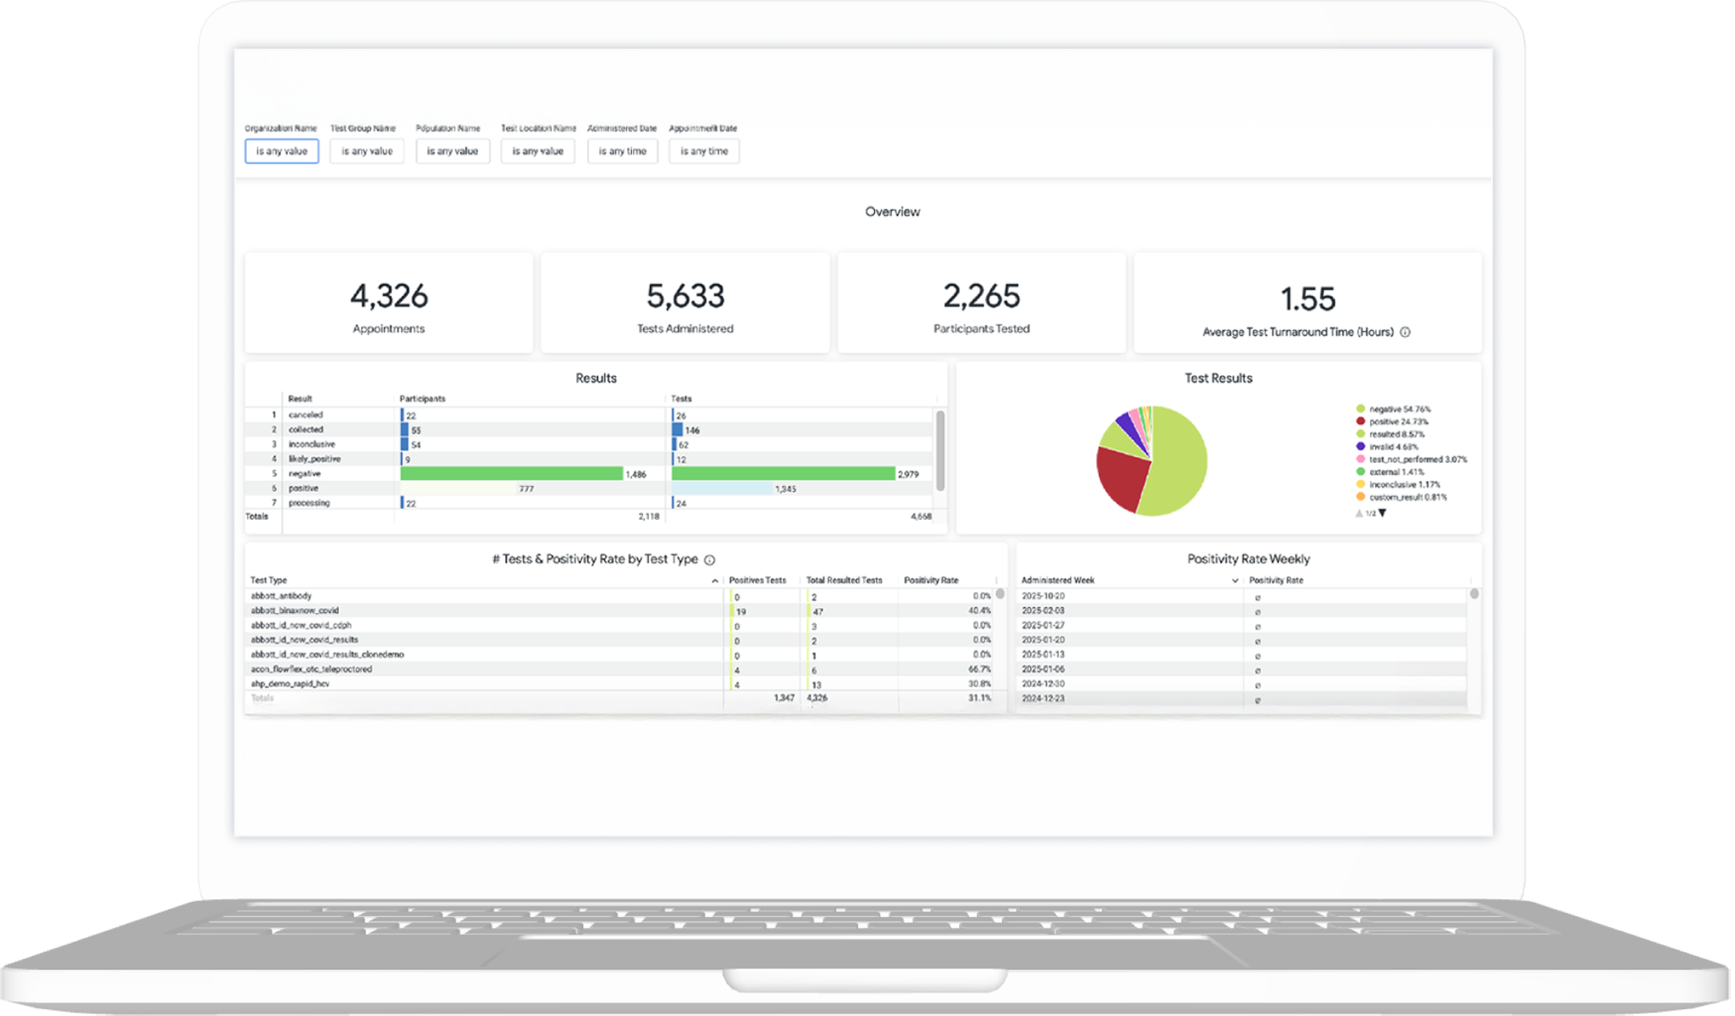Screen dimensions: 1735x1016
Task: Click the green negative Participants bar
Action: point(512,474)
